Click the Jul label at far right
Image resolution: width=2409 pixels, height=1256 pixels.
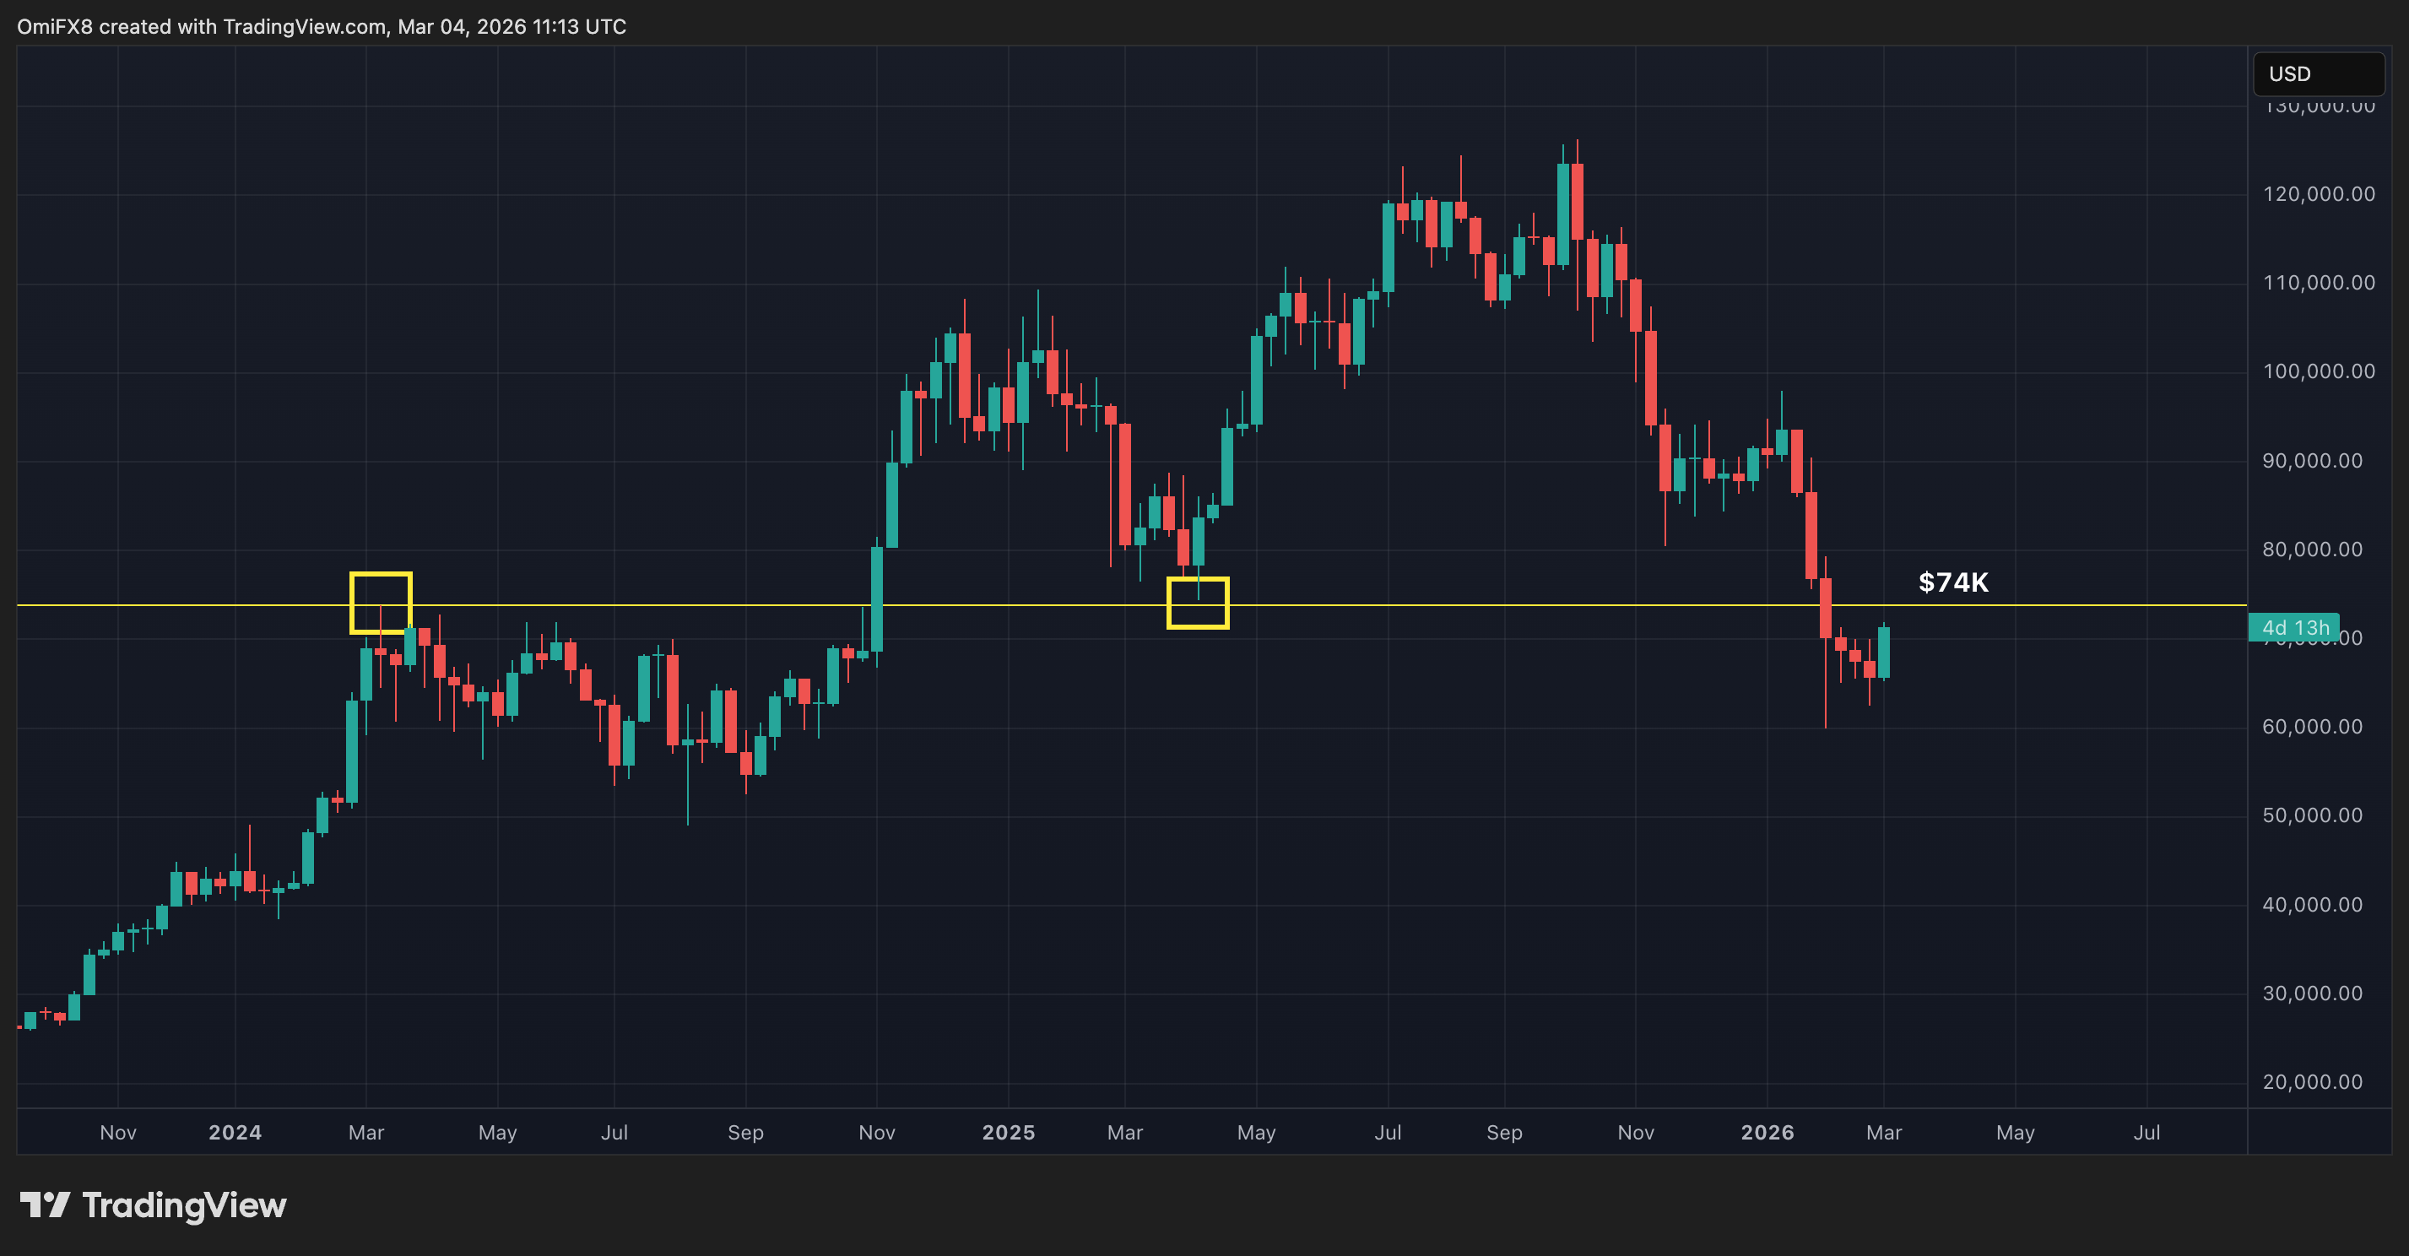2146,1133
